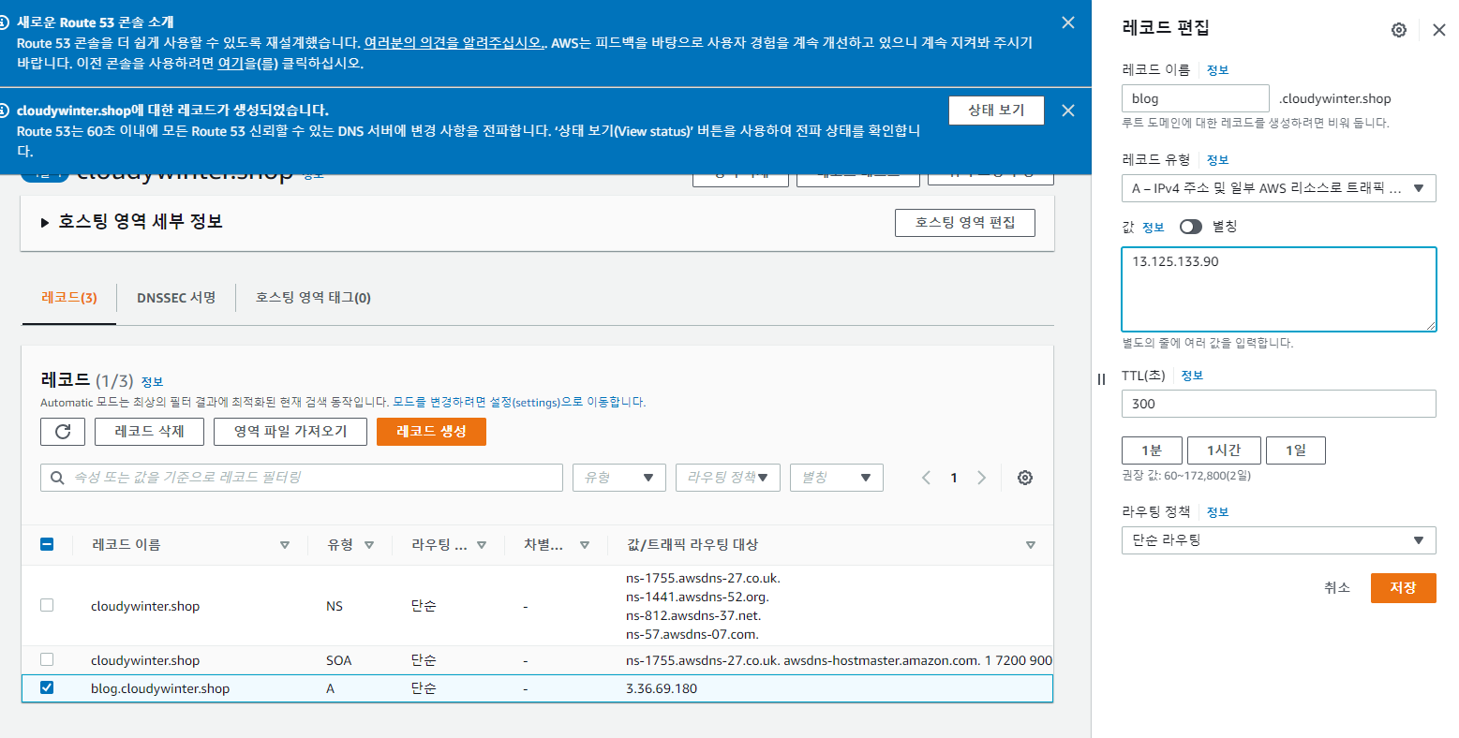
Task: Click the record filter search box
Action: click(x=302, y=478)
